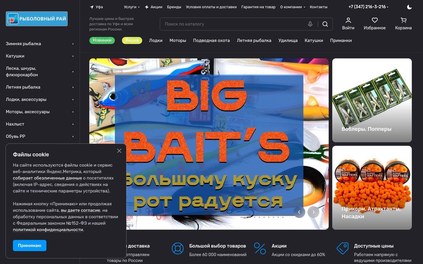This screenshot has width=423, height=264.
Task: Open политикой конфиденциальности link
Action: tap(48, 230)
